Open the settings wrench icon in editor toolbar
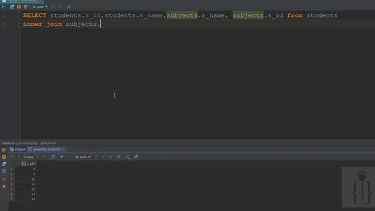375x211 pixels. 26,7
